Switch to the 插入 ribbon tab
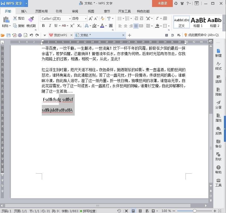This screenshot has width=226, height=213. click(x=24, y=11)
